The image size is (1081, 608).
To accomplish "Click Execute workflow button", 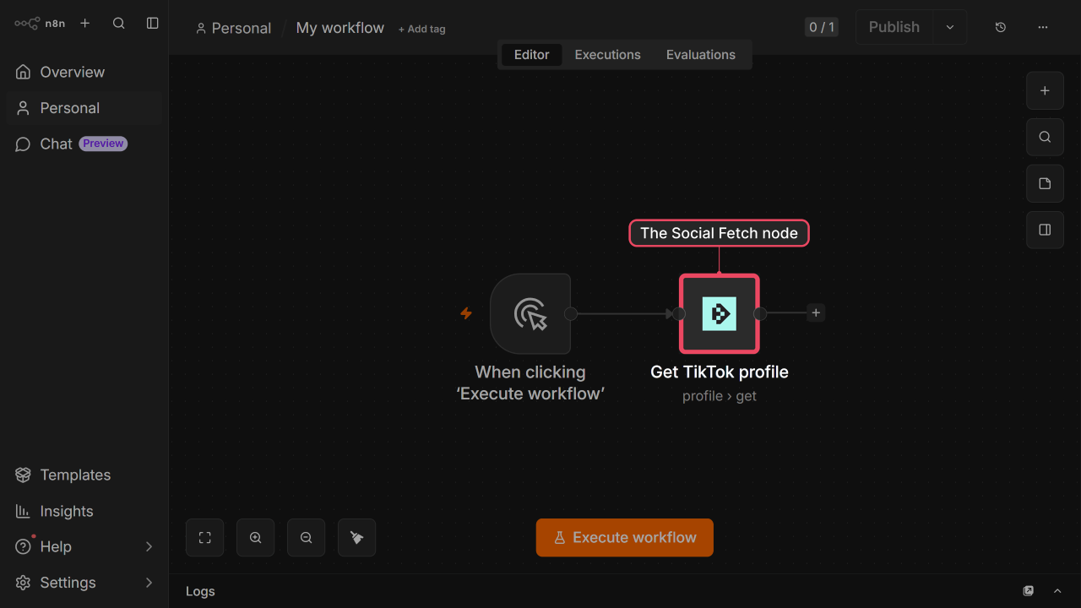I will coord(625,538).
